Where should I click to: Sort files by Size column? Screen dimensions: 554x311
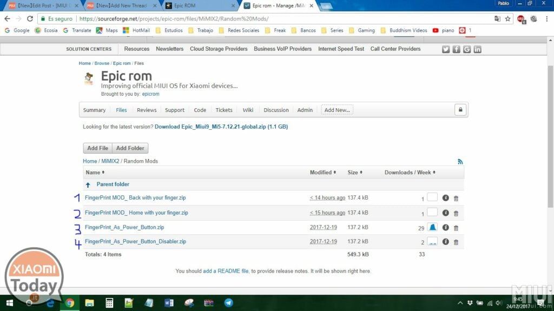[355, 173]
